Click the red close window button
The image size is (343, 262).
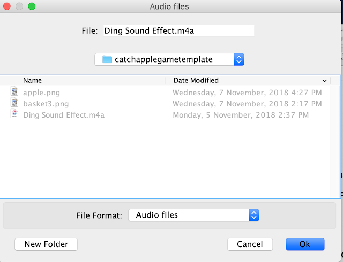point(8,7)
